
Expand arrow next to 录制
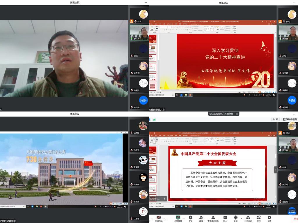[241, 219]
